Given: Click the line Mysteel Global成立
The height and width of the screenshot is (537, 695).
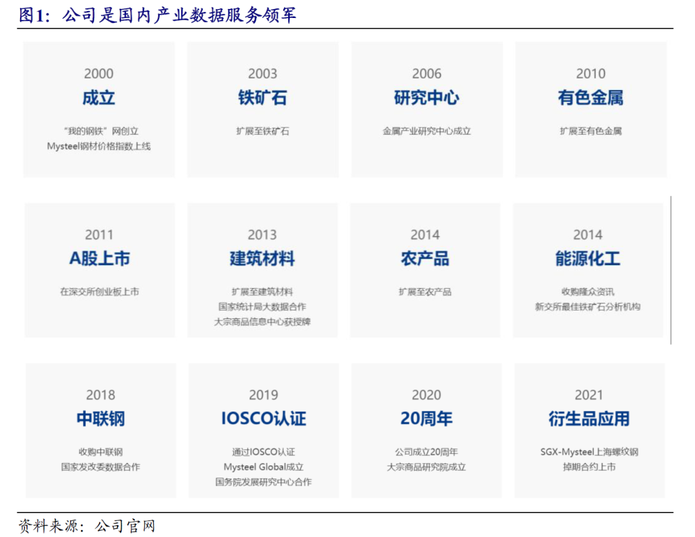Looking at the screenshot, I should 263,467.
